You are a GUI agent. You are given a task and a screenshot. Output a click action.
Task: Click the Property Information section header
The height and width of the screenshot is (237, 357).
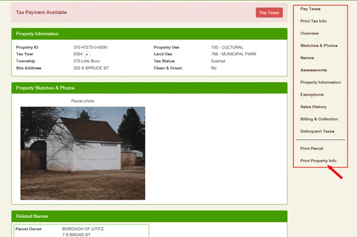coord(37,34)
